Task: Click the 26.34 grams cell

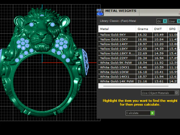Action: 144,58
